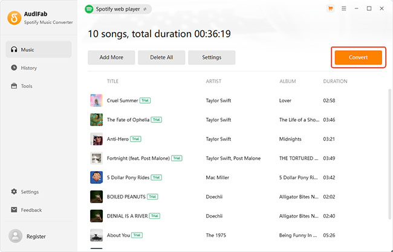Open the Music section in sidebar
This screenshot has height=252, width=393.
pos(39,49)
